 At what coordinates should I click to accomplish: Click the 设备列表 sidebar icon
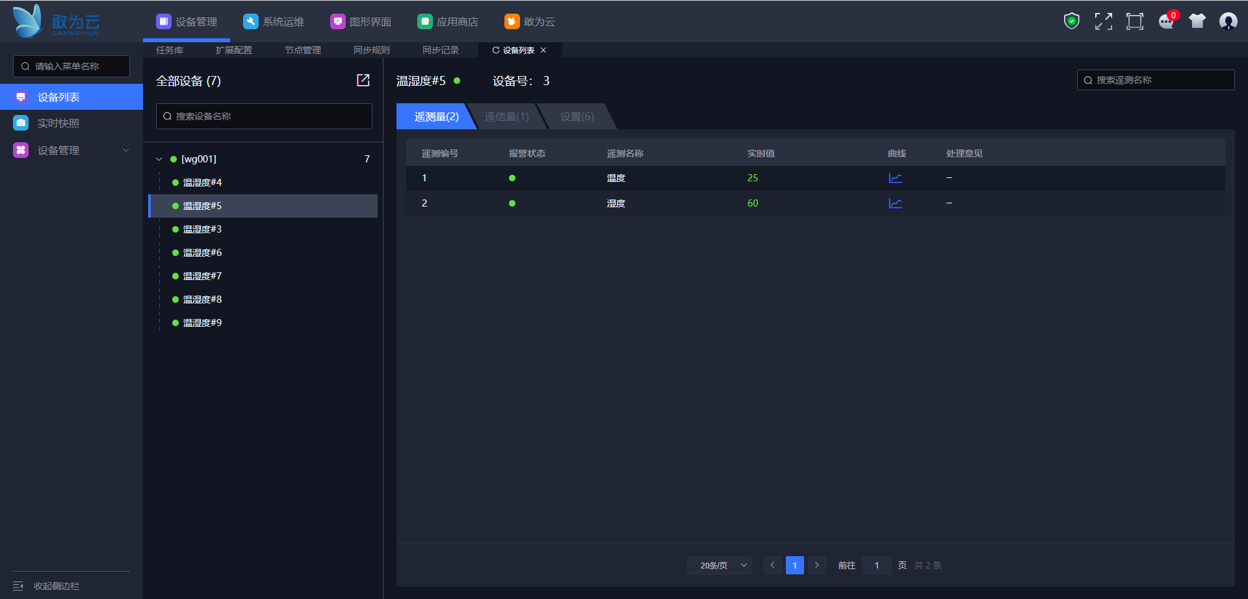(21, 97)
